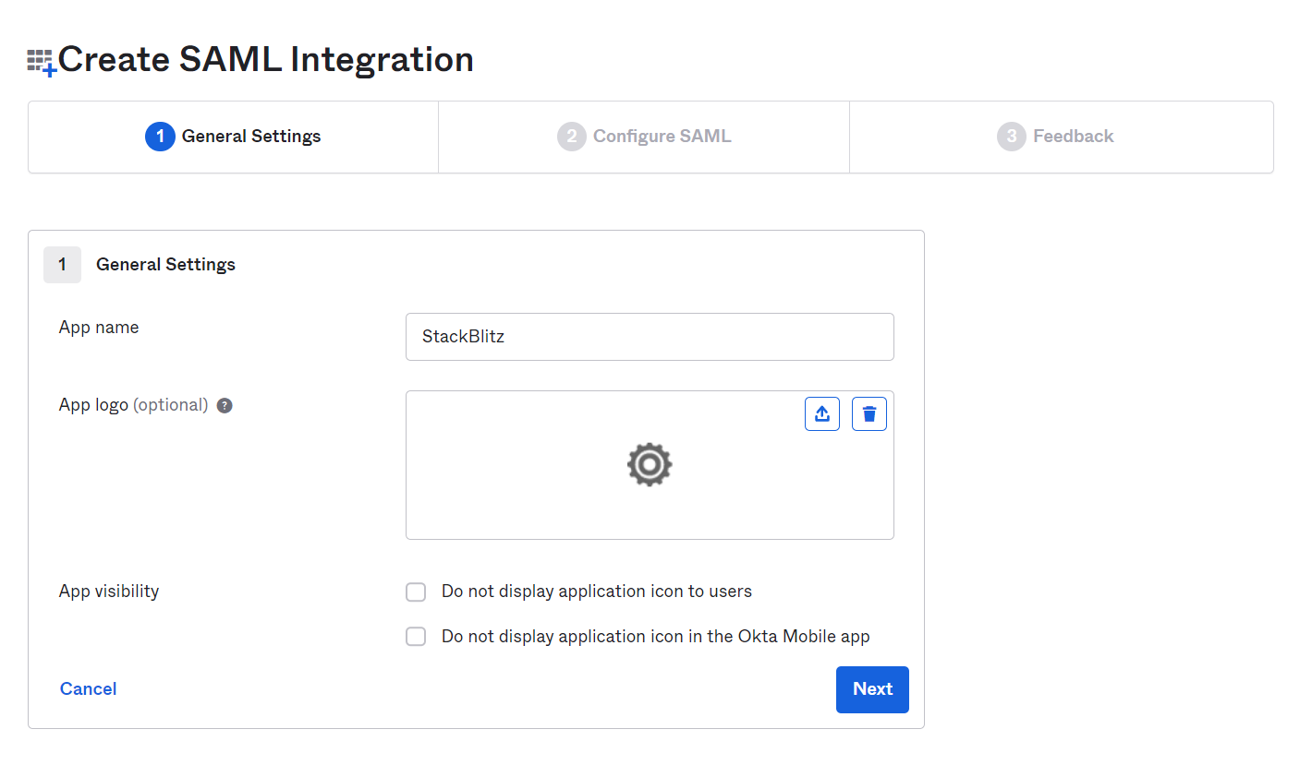Enable 'Do not display application icon to users'
Screen dimensions: 1300x765
[416, 592]
